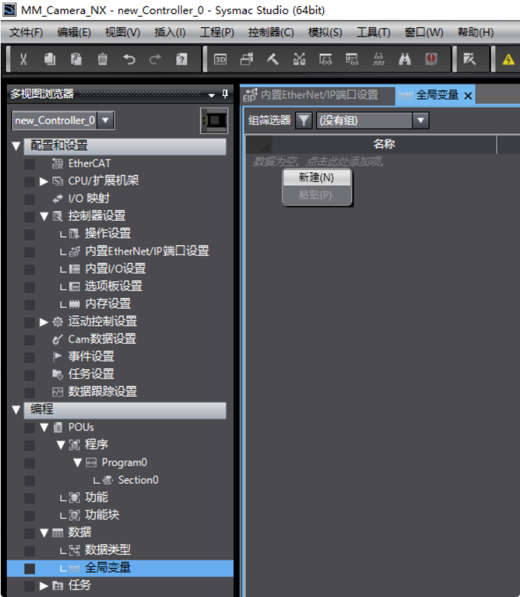The image size is (520, 597).
Task: Select 功能 under POUs
Action: (96, 497)
